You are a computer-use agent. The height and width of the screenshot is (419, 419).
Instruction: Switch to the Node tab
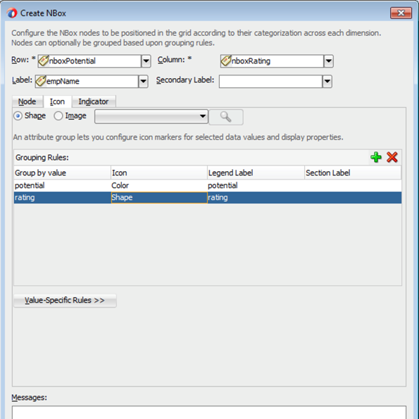(27, 101)
